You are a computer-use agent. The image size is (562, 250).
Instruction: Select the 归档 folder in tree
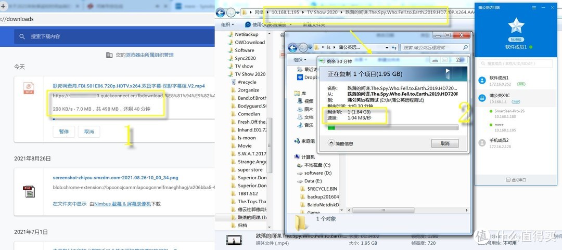[242, 225]
